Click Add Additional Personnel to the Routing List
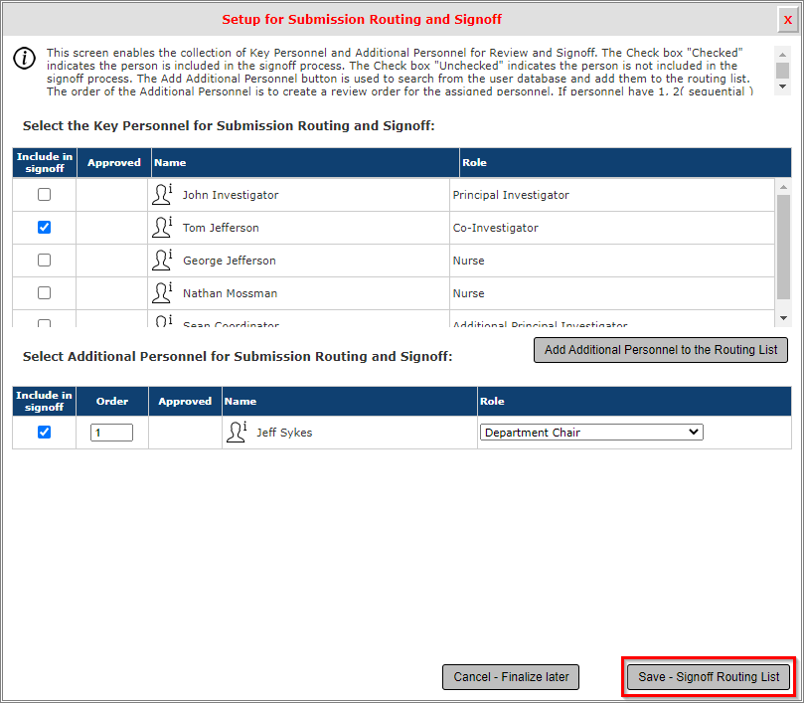This screenshot has width=804, height=703. [661, 350]
